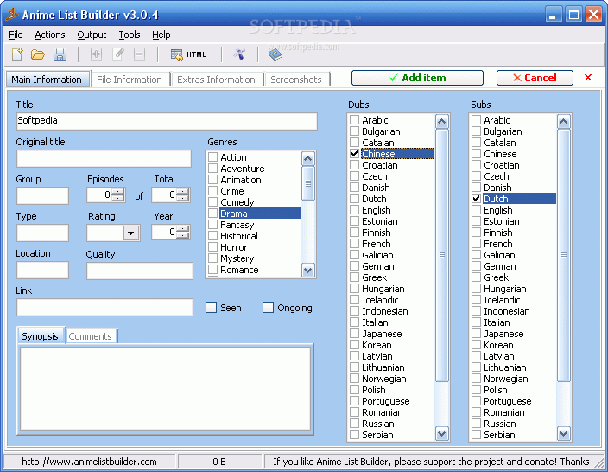Click the app icon in the title bar
The image size is (608, 472).
(x=11, y=15)
